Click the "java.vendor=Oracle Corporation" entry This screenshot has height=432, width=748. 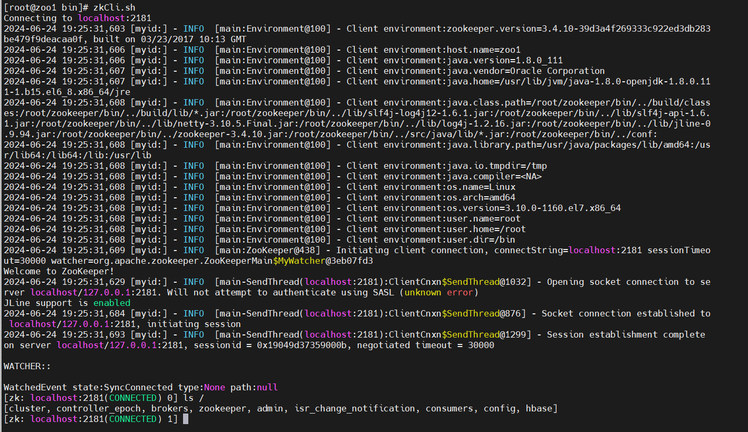tap(526, 71)
